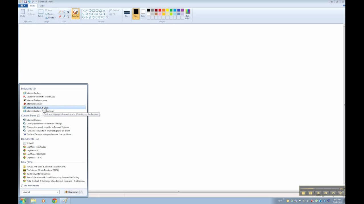Screen dimensions: 364x204
Task: Click Documents (12) header
Action: click(30, 139)
